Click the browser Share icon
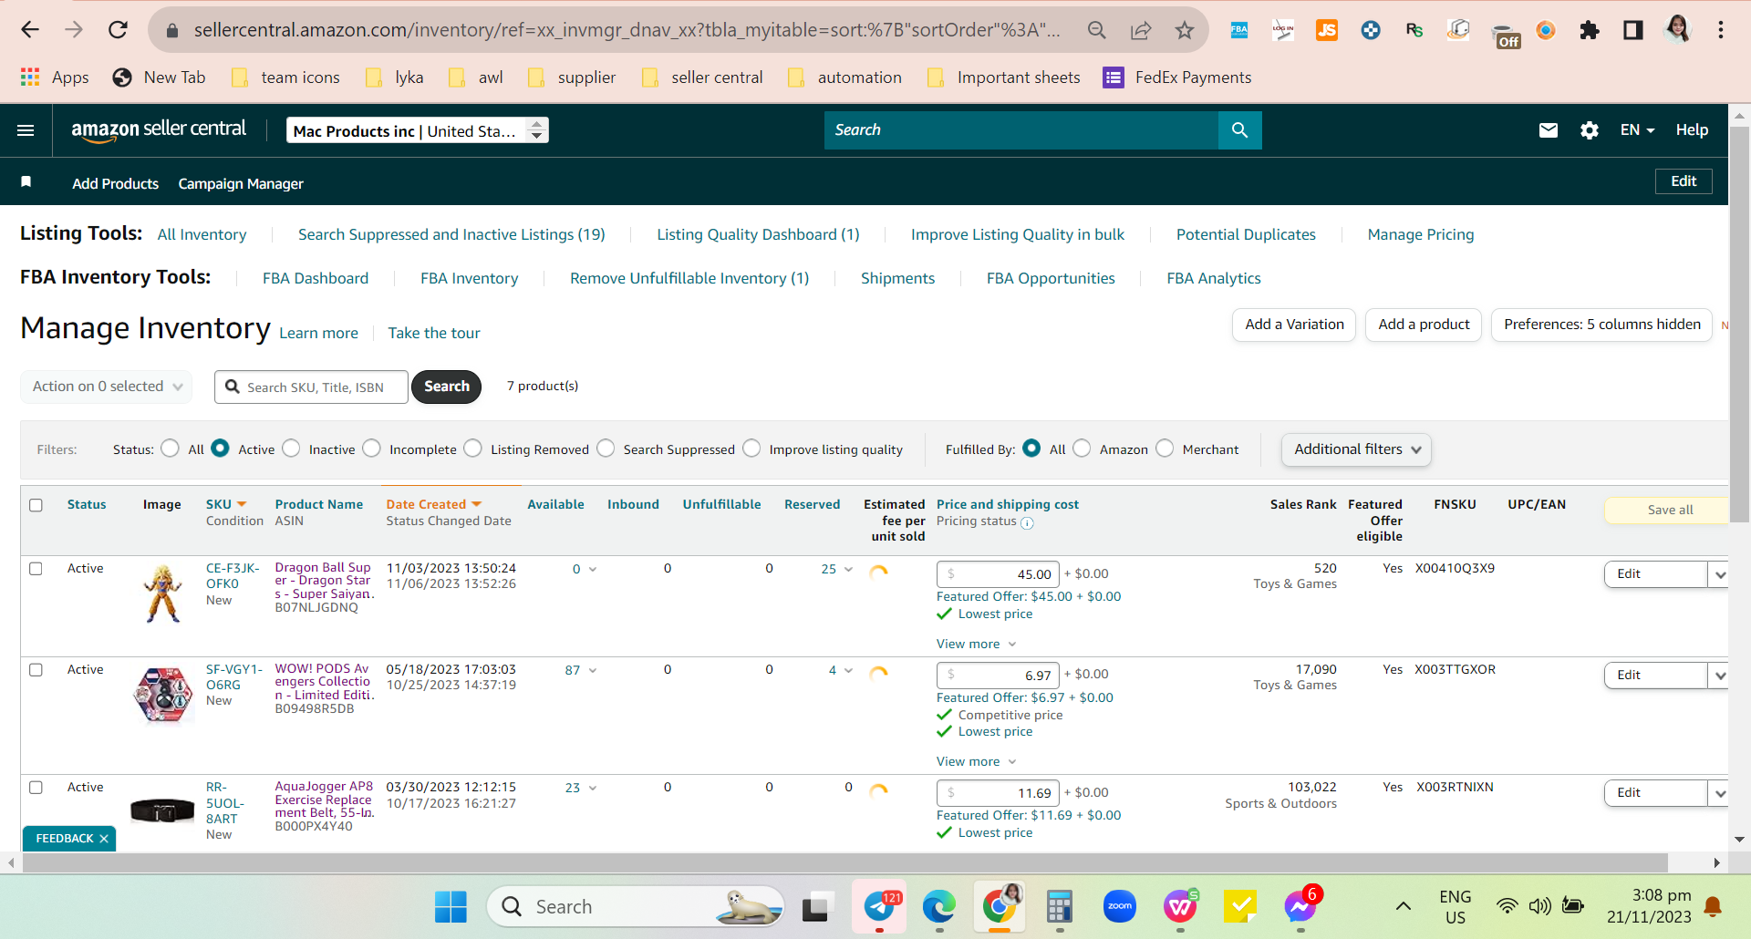The width and height of the screenshot is (1751, 939). click(x=1141, y=30)
